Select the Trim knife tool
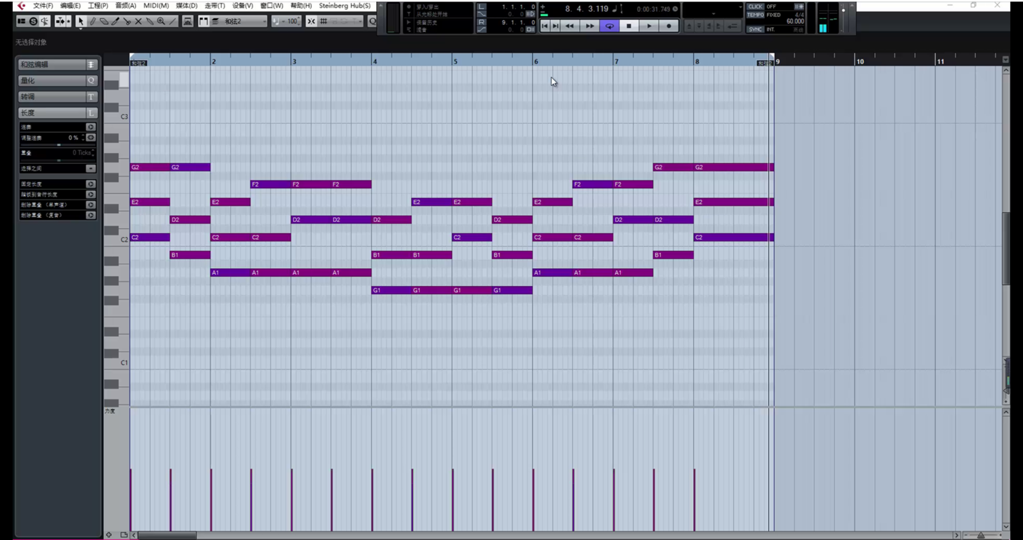This screenshot has width=1023, height=540. (x=116, y=21)
